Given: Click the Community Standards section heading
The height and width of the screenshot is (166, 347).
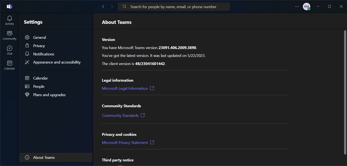Looking at the screenshot, I should 121,106.
